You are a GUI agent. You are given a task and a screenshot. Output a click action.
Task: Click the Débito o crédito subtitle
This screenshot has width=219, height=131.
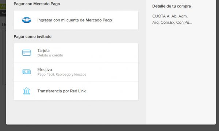(50, 55)
